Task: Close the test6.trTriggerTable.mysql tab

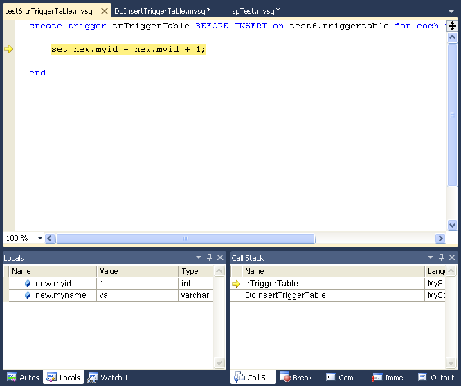Action: point(105,12)
